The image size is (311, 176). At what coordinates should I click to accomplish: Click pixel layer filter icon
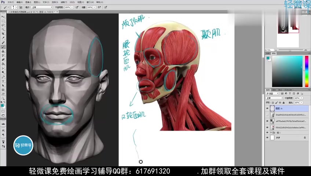pos(282,93)
